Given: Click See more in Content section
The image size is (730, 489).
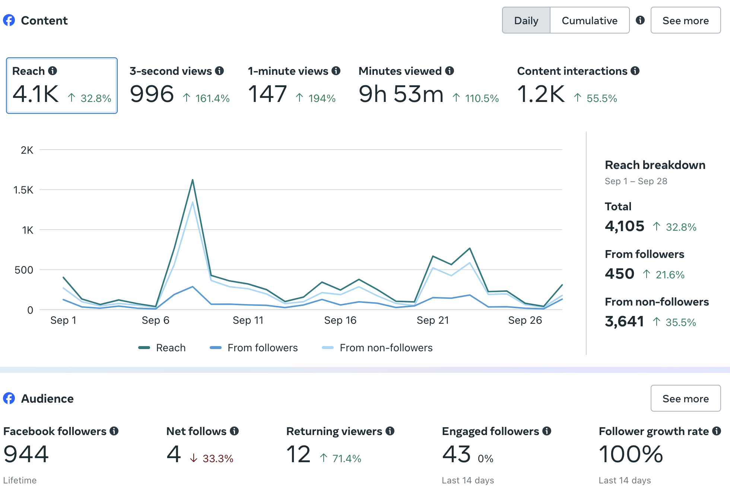Looking at the screenshot, I should (686, 20).
